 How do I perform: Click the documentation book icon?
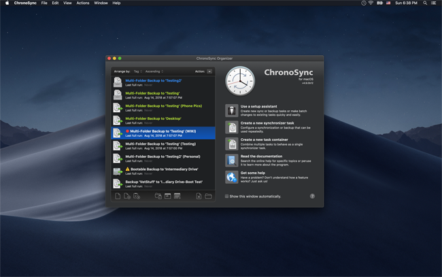(232, 160)
